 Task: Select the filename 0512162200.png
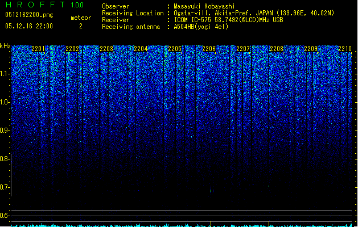click(x=29, y=15)
